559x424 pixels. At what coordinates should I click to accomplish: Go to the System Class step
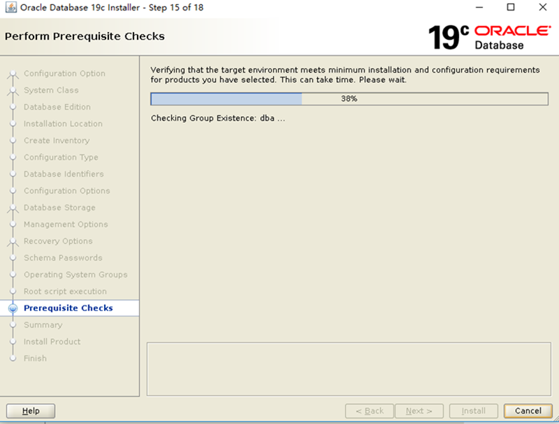click(x=51, y=90)
